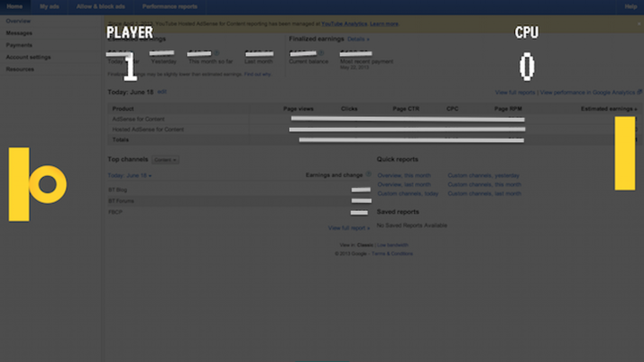Open the Content dropdown in Top channels
The image size is (644, 362).
165,160
